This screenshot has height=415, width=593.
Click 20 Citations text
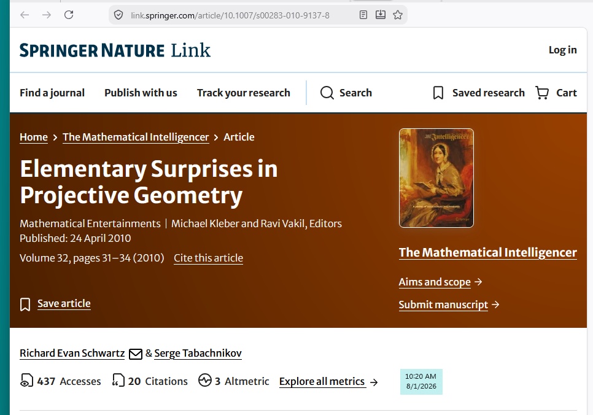(158, 381)
